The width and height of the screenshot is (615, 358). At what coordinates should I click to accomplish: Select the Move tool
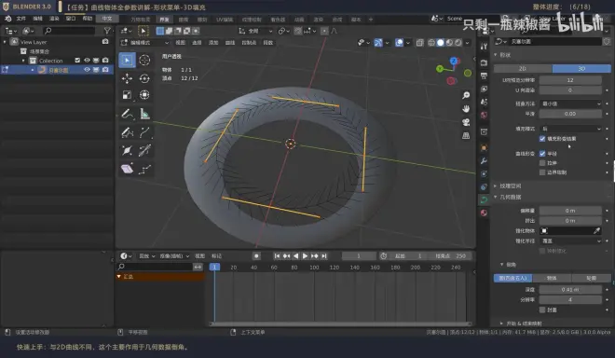pos(127,78)
